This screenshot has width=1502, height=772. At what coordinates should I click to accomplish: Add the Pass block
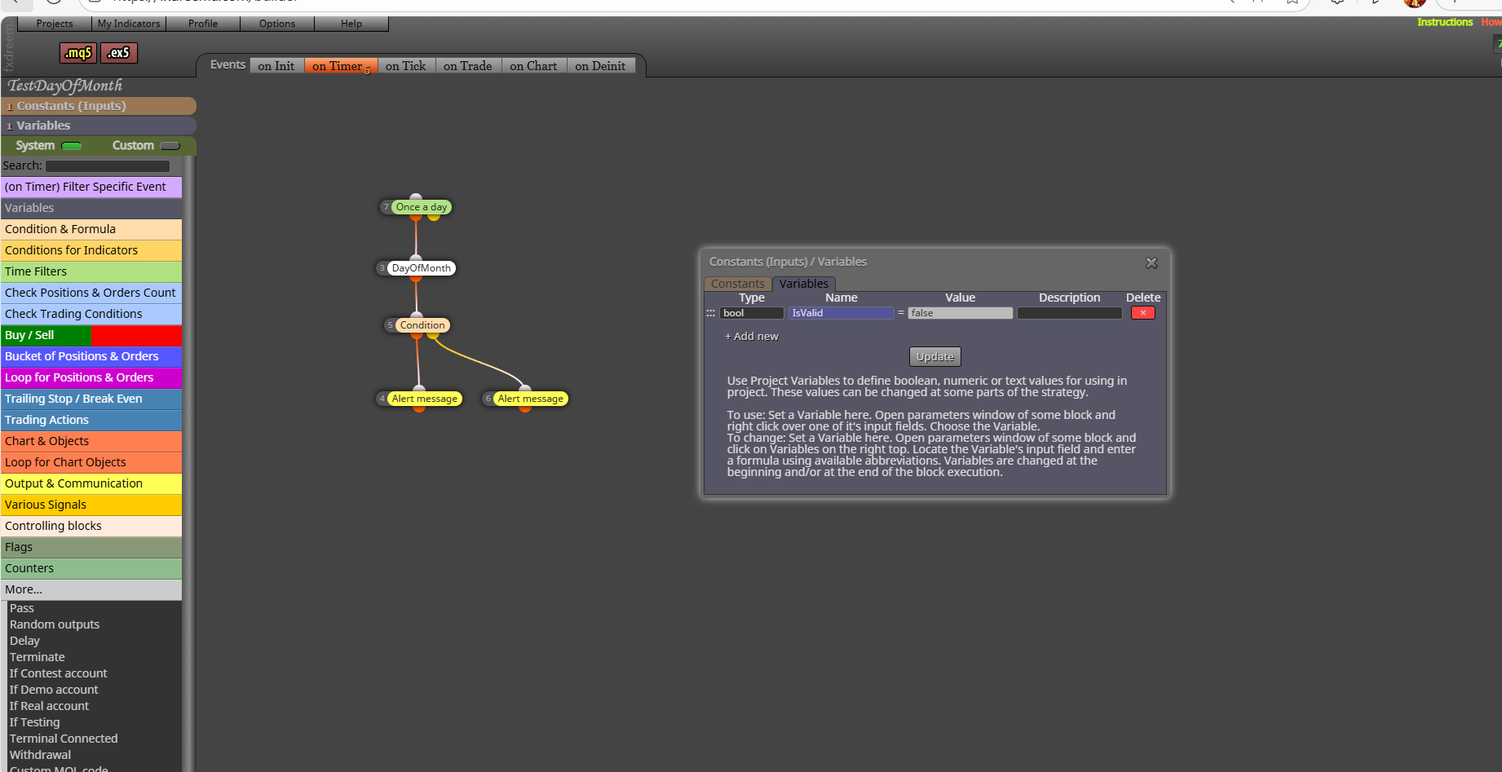[22, 608]
